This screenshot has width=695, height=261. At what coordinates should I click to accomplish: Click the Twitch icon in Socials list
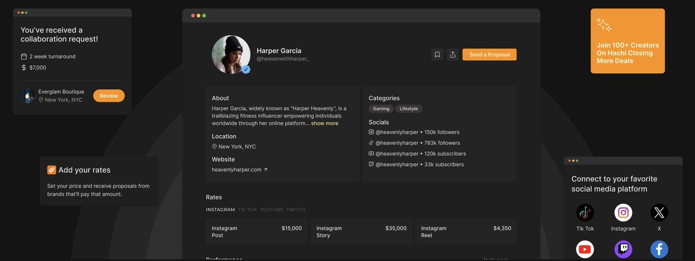point(371,164)
